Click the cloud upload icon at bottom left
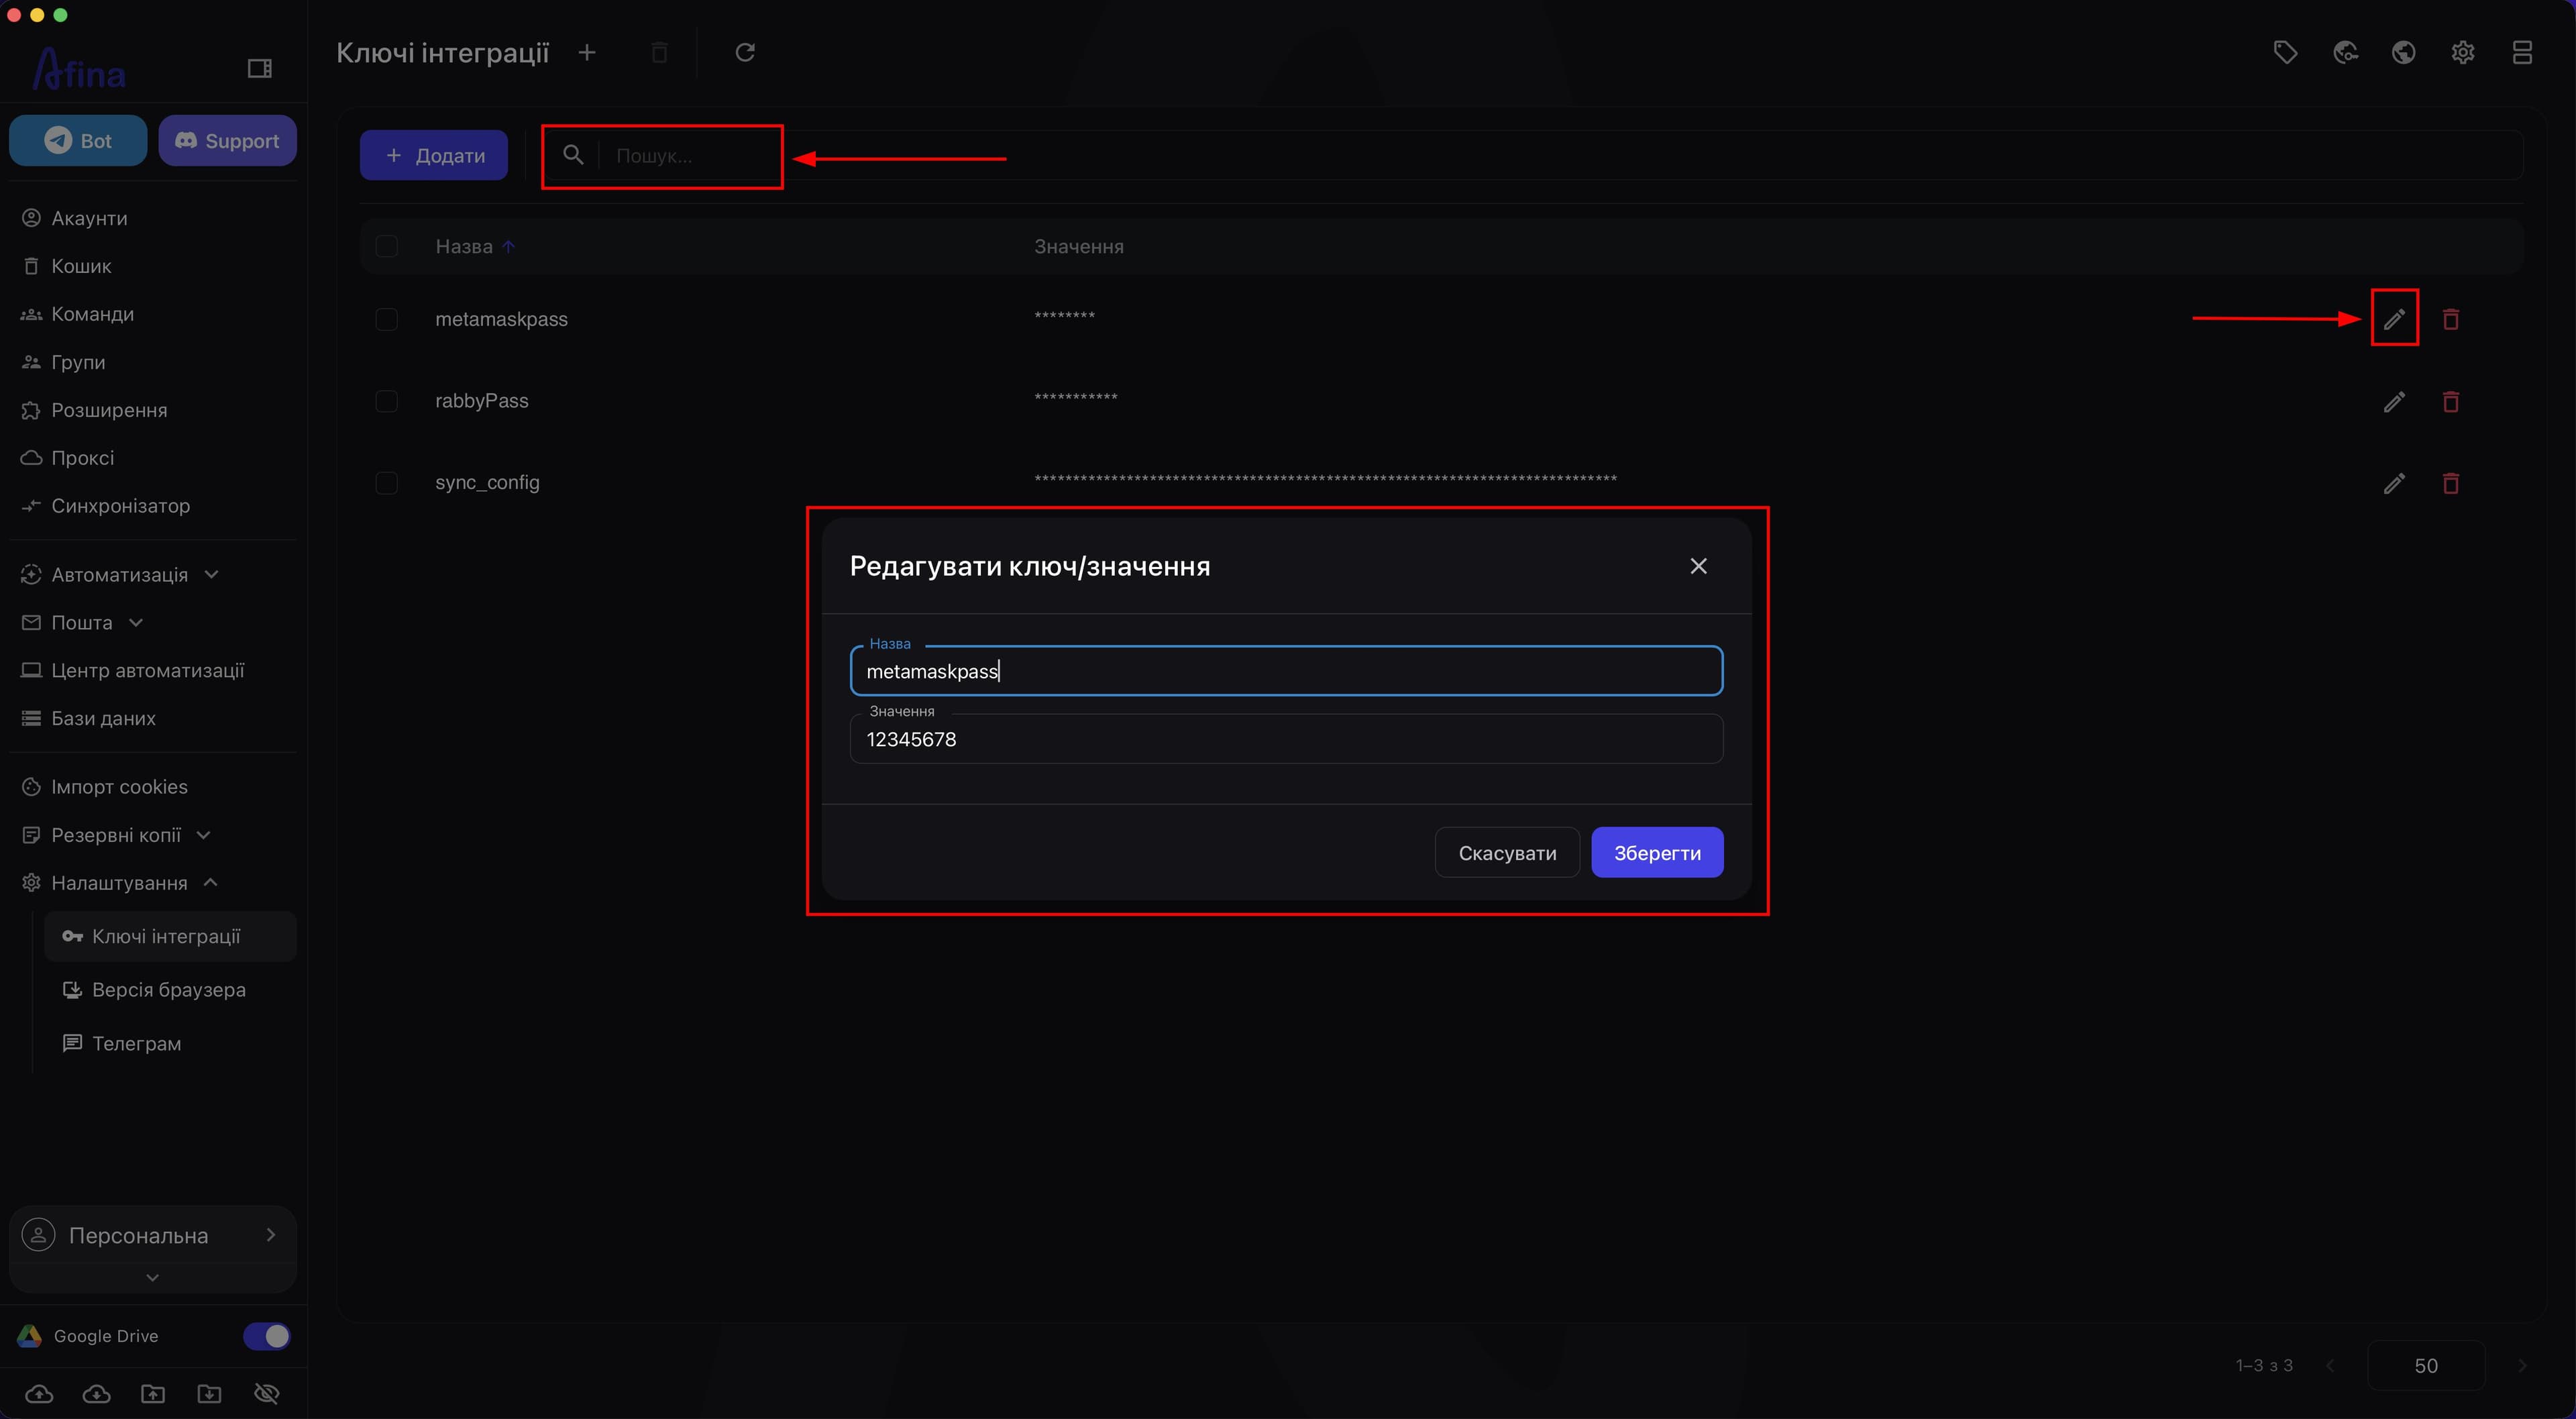The width and height of the screenshot is (2576, 1419). click(x=39, y=1393)
